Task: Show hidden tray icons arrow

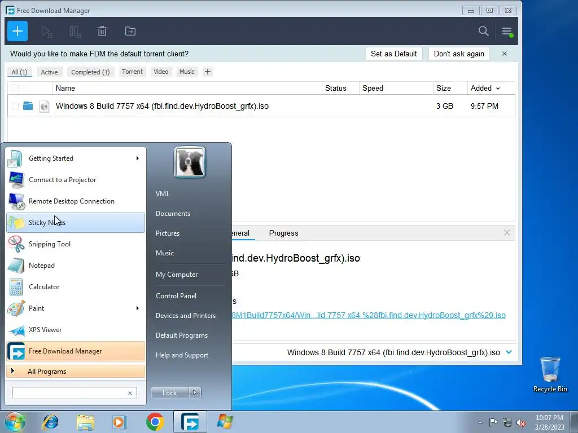Action: pos(480,422)
